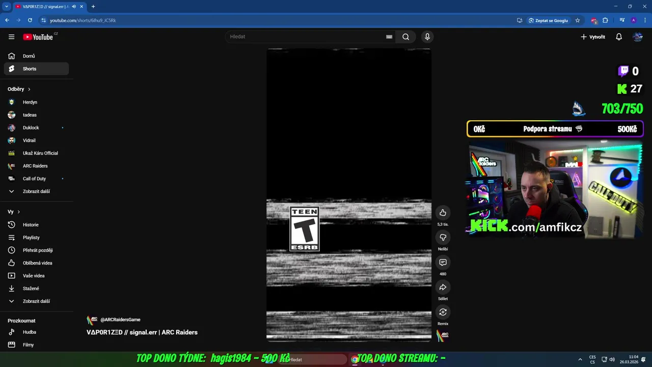
Task: Click the Shorts video player
Action: point(349,194)
